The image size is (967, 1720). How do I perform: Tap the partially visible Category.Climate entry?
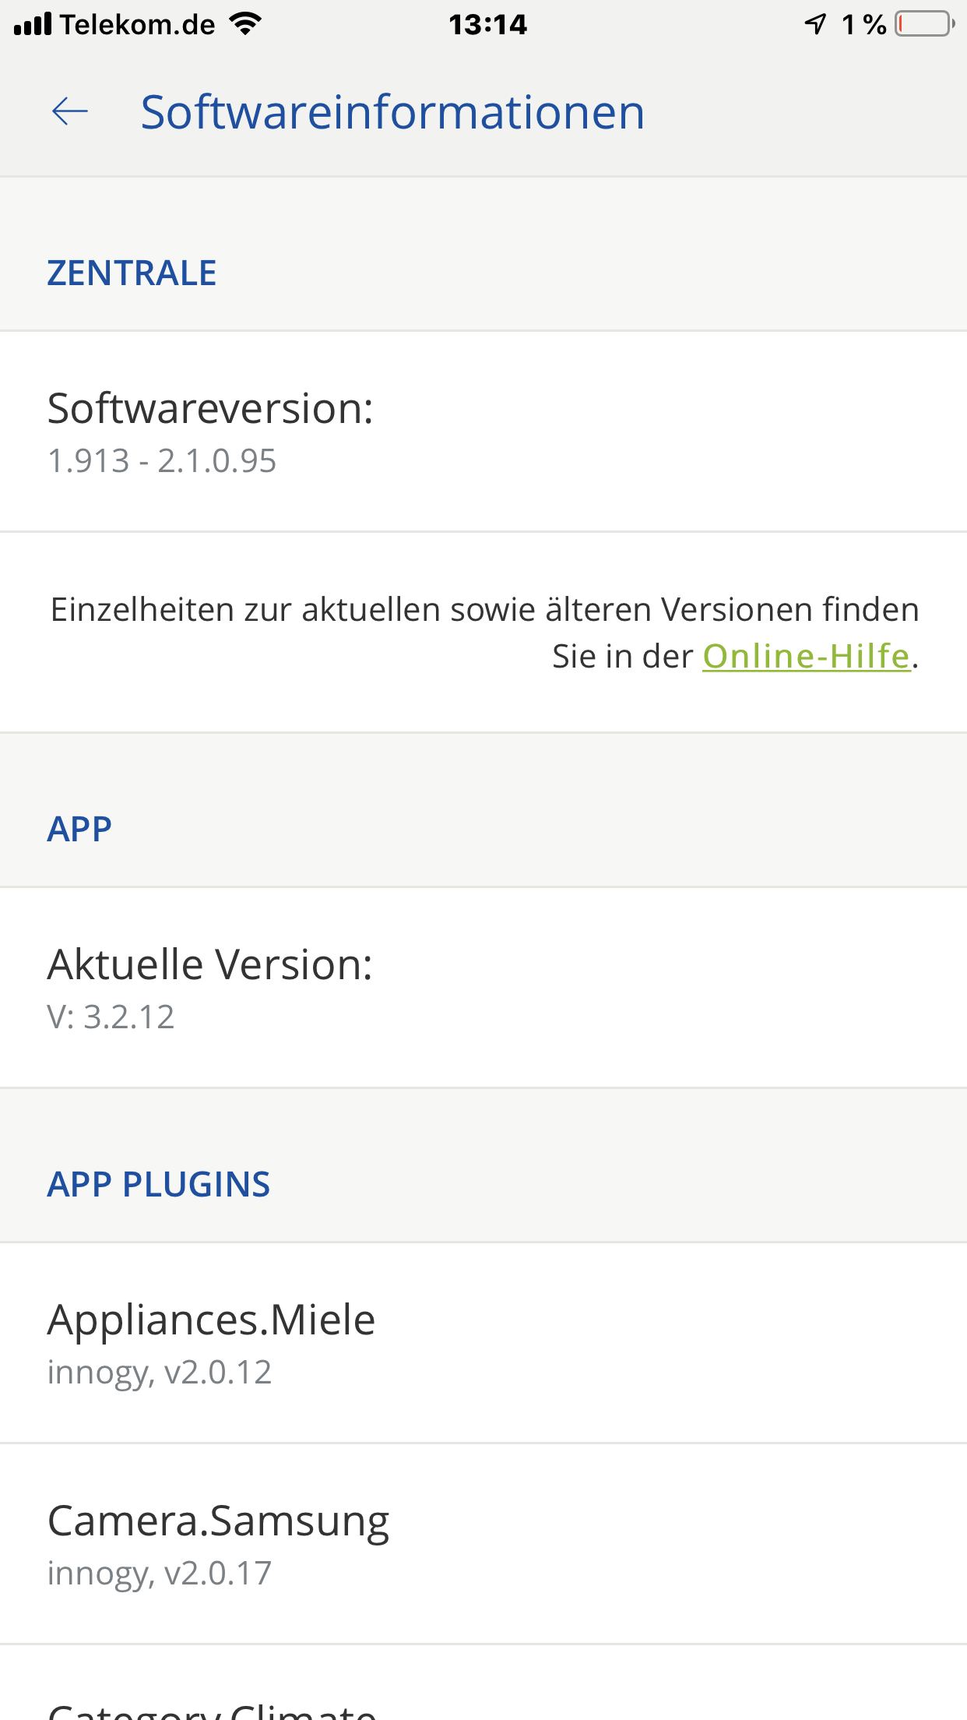click(212, 1710)
